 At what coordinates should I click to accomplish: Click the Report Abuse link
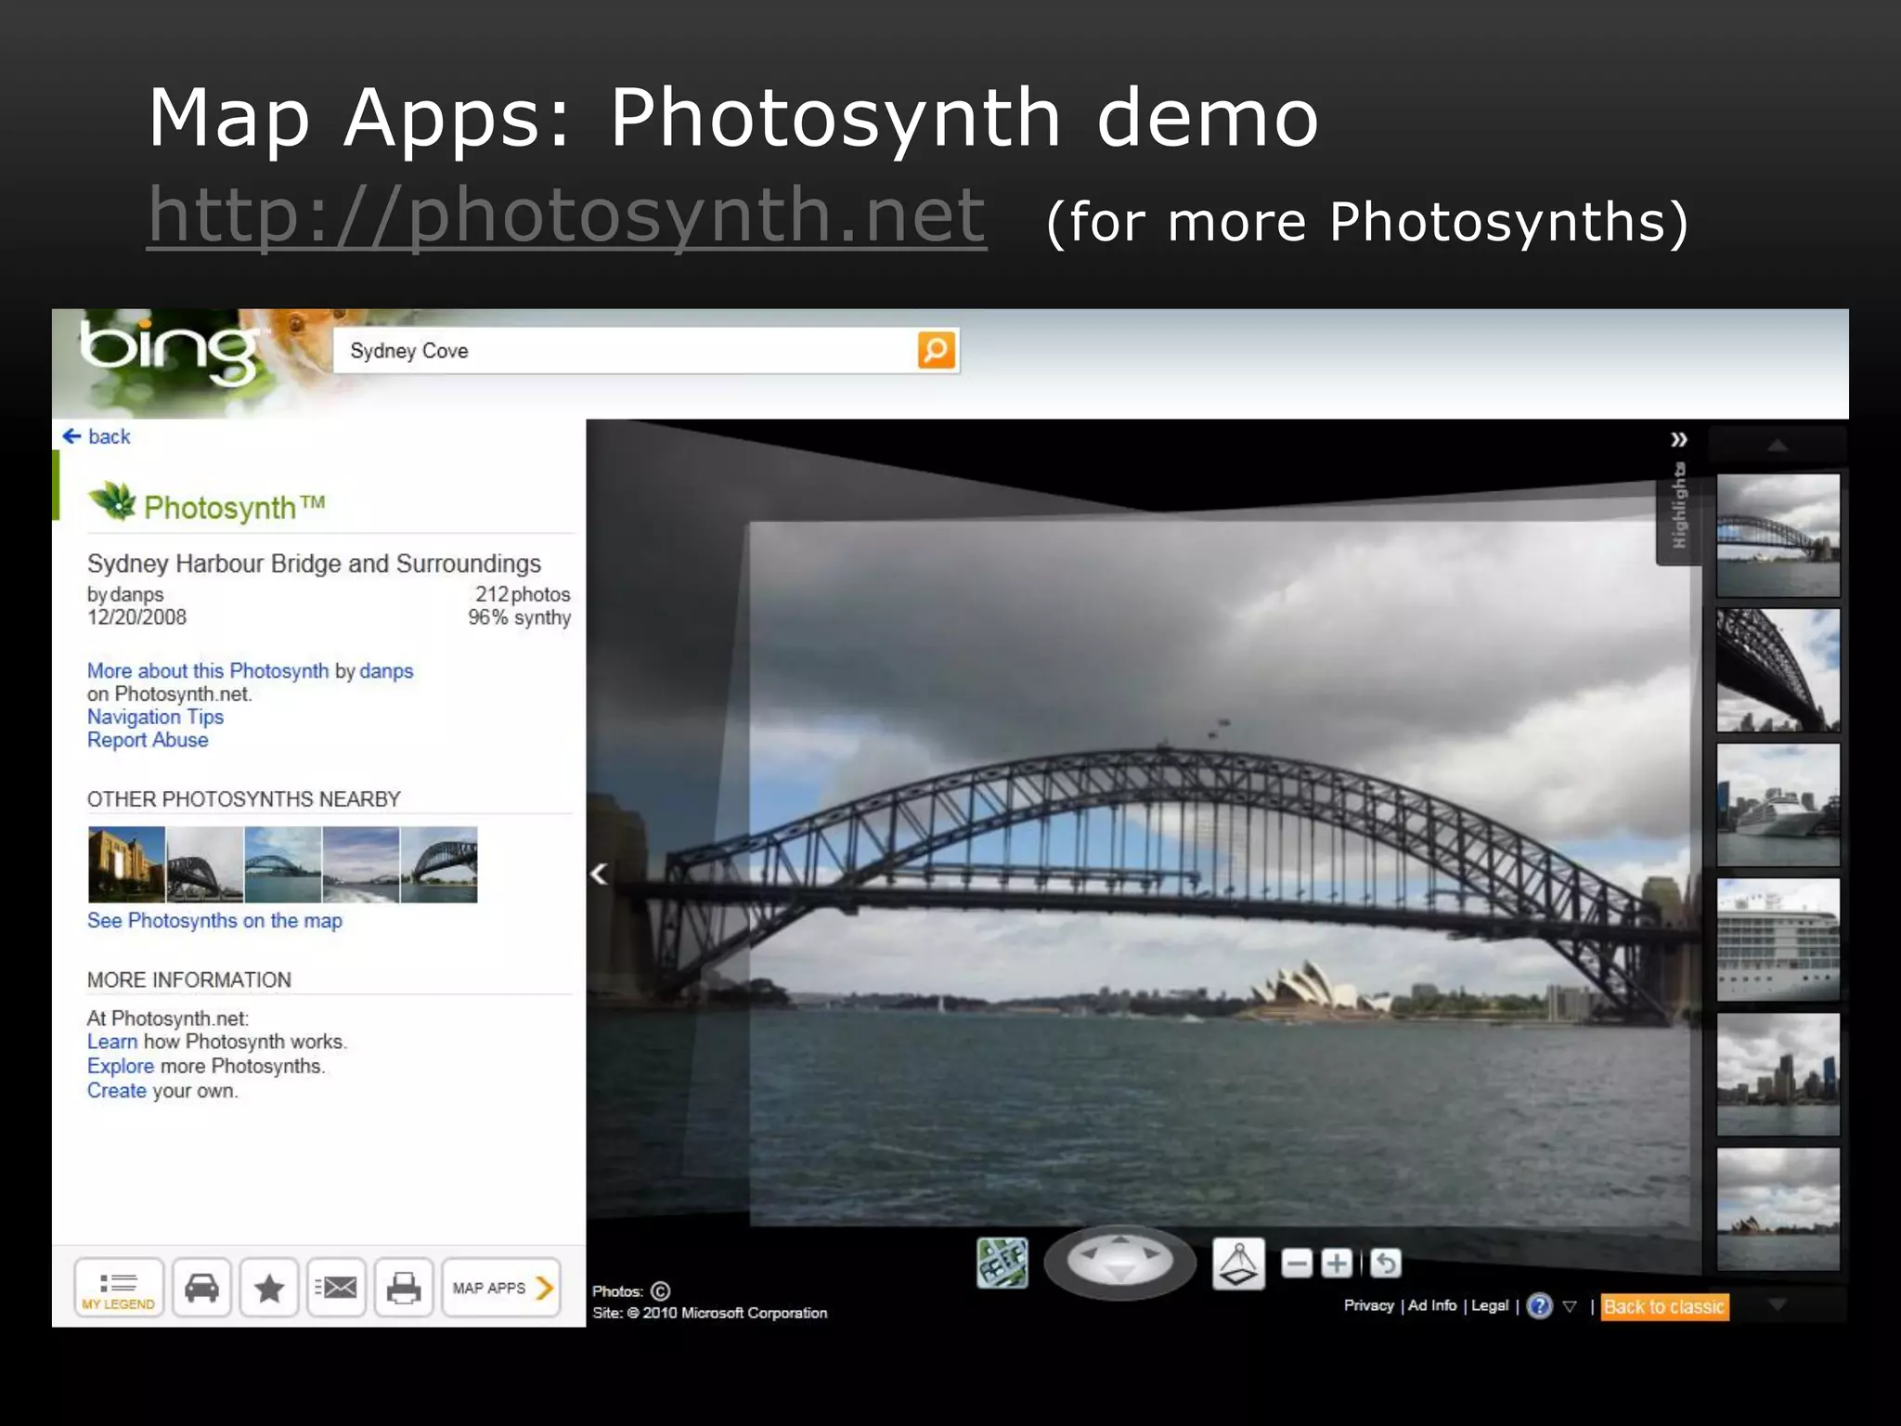tap(148, 740)
